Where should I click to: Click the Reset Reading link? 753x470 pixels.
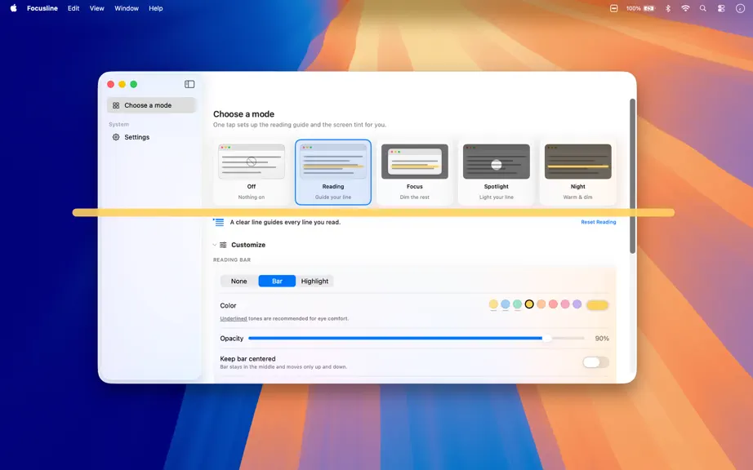coord(599,222)
